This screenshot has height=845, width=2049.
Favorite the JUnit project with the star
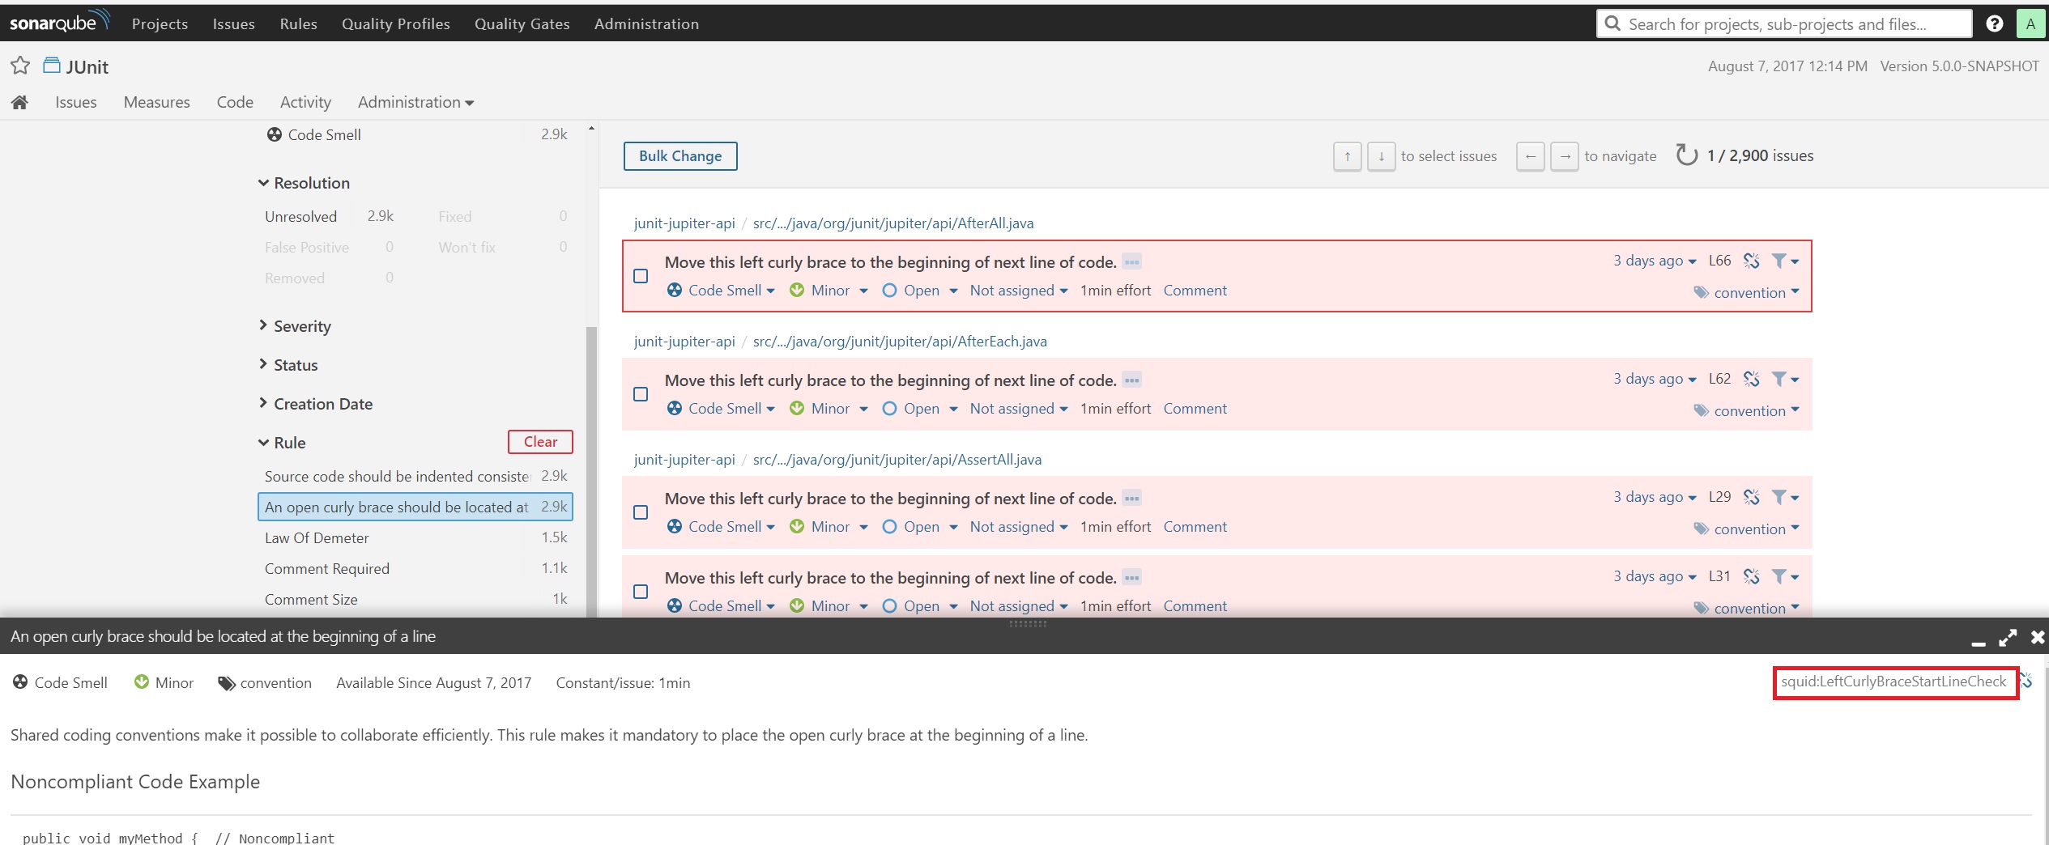[x=20, y=66]
